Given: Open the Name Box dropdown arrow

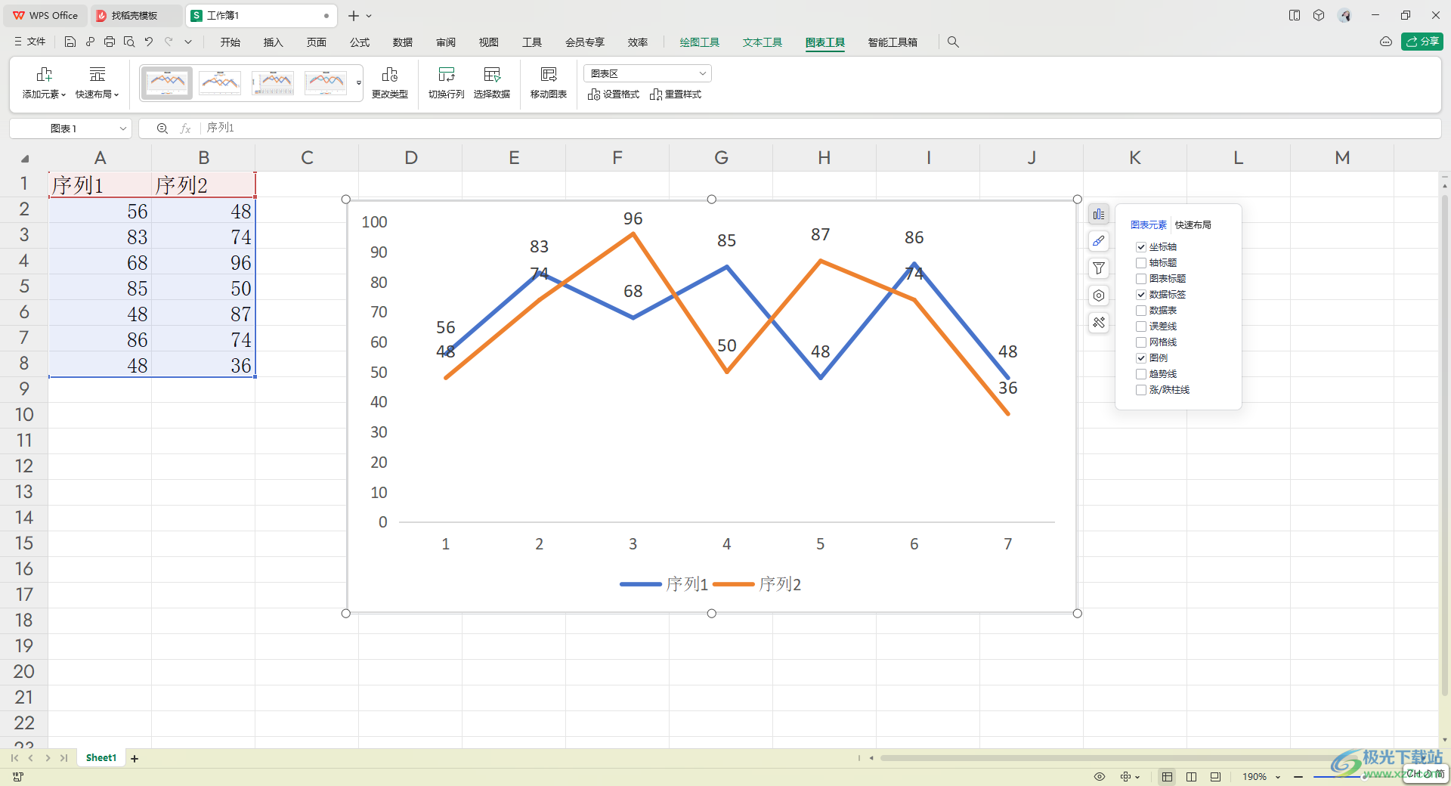Looking at the screenshot, I should (122, 128).
